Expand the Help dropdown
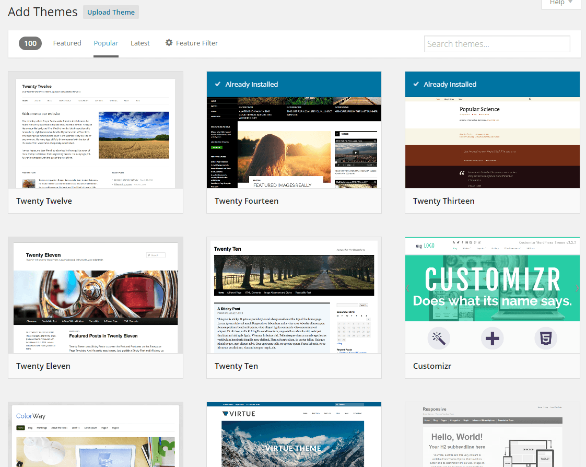 pos(561,3)
